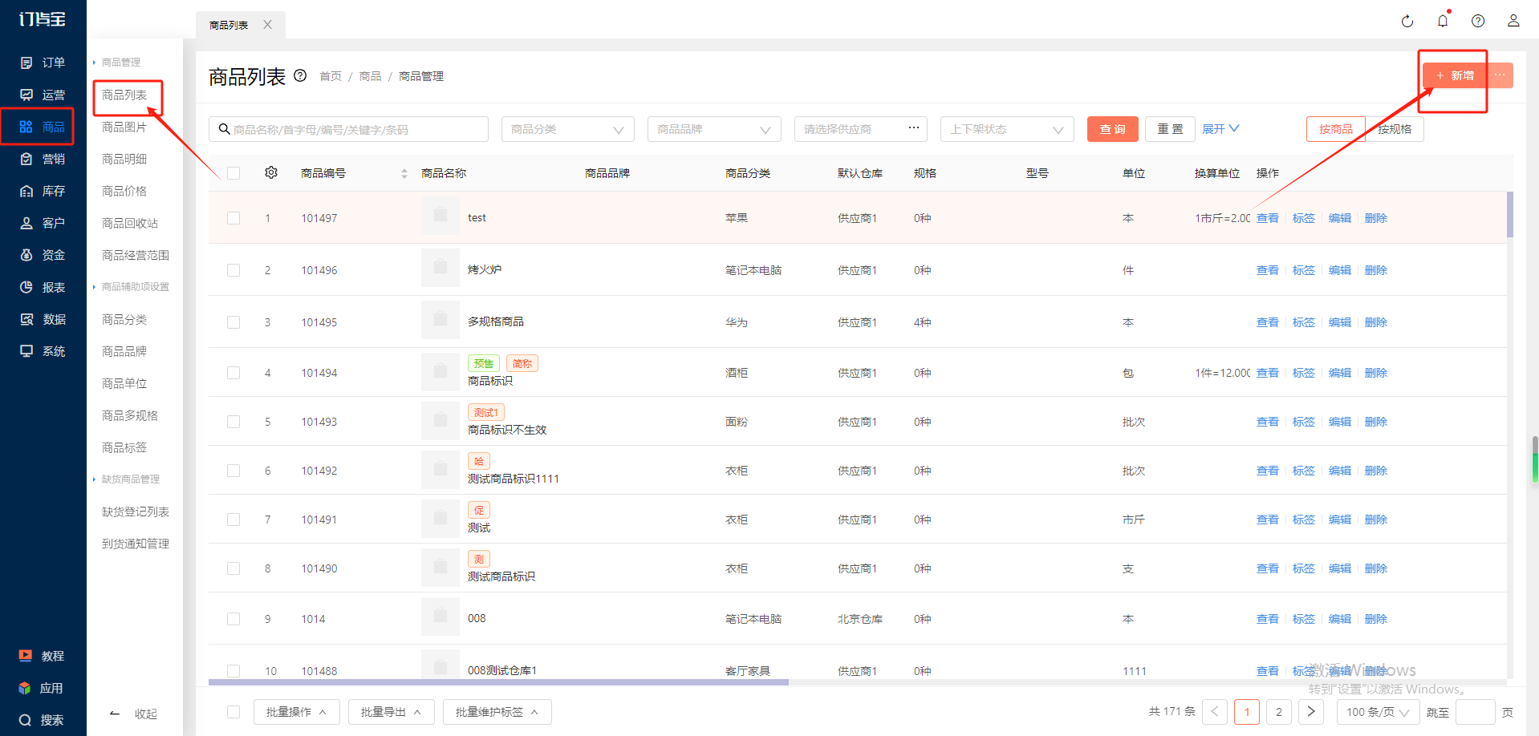The width and height of the screenshot is (1539, 736).
Task: Select 商品价格 in the submenu
Action: [x=124, y=191]
